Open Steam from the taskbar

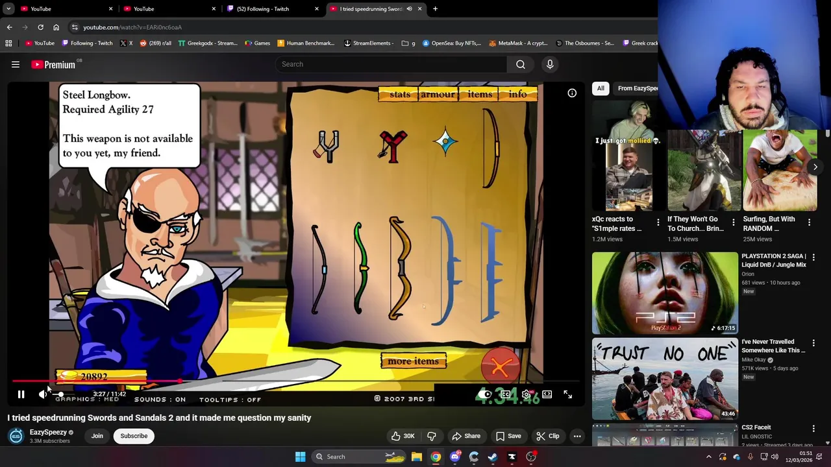coord(493,457)
